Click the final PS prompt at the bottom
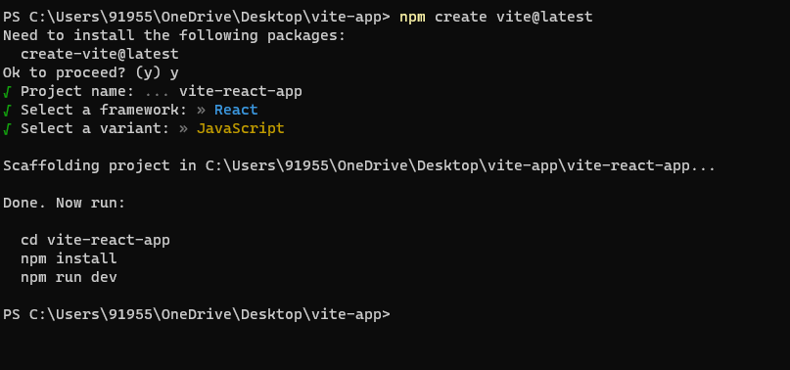790x370 pixels. 197,314
